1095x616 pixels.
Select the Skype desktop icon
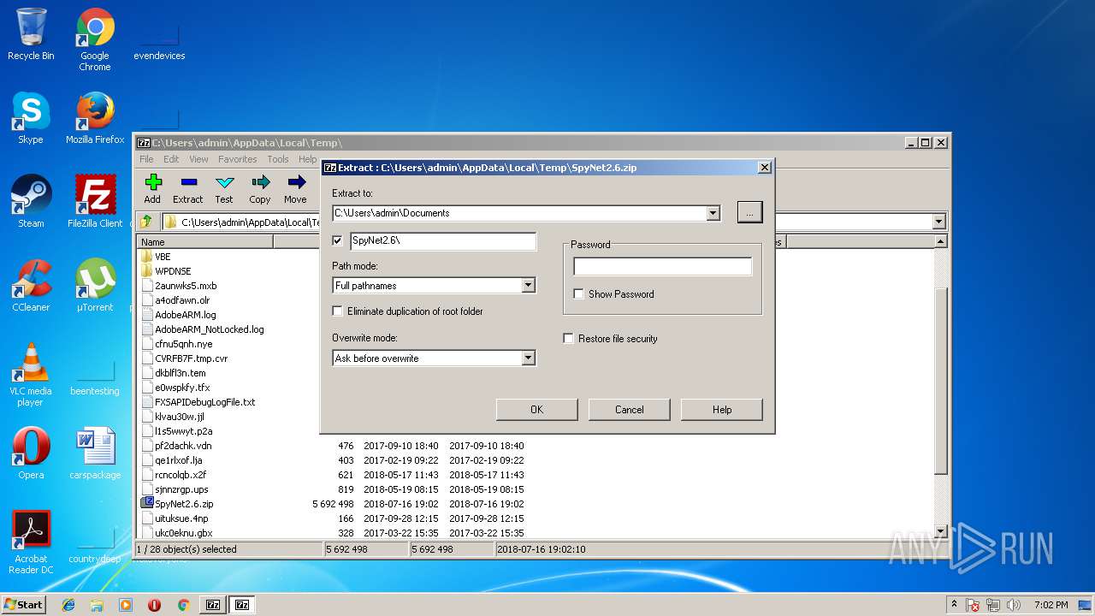point(31,118)
